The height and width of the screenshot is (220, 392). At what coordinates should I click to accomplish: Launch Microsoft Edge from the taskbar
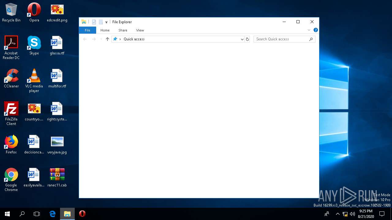53,214
